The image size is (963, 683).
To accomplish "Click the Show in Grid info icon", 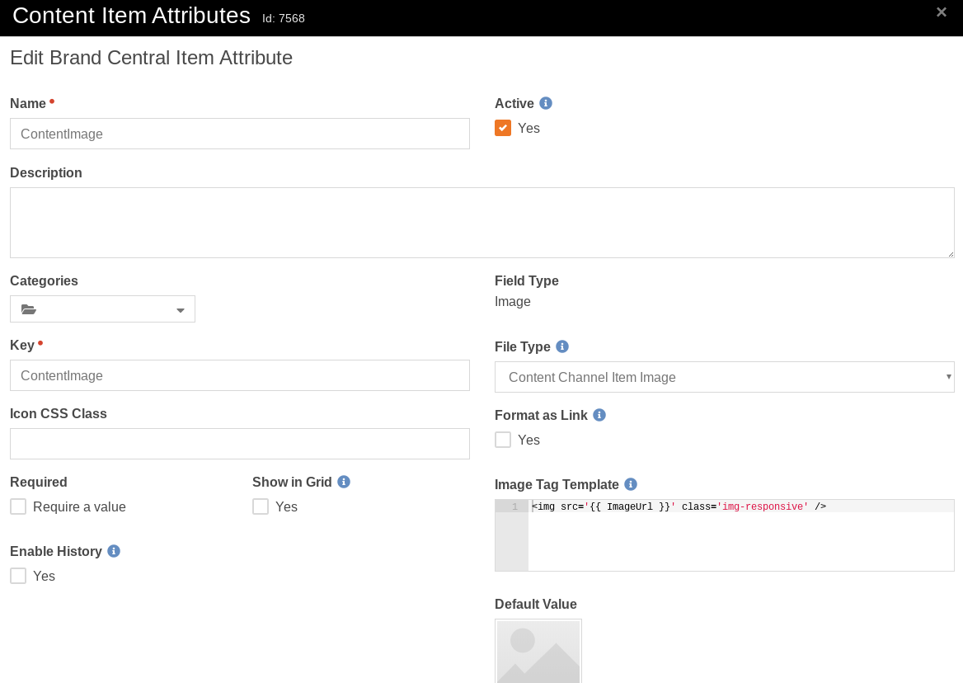I will [x=344, y=483].
